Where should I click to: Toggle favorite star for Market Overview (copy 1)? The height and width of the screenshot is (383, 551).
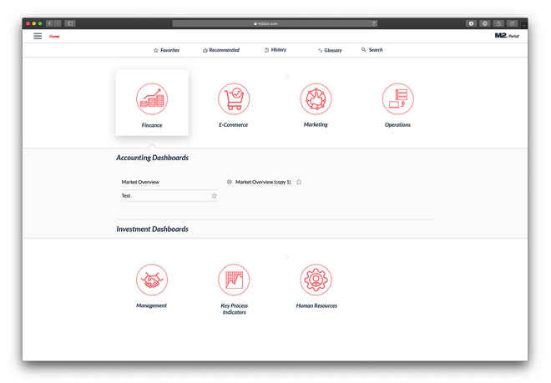point(299,182)
